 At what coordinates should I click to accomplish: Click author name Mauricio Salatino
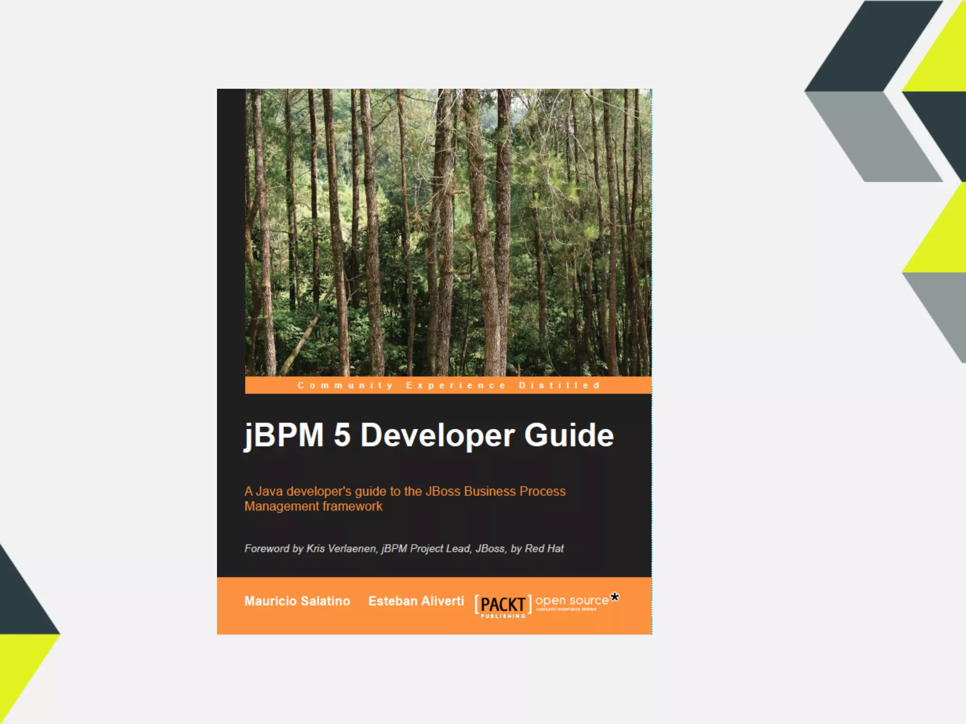coord(297,601)
